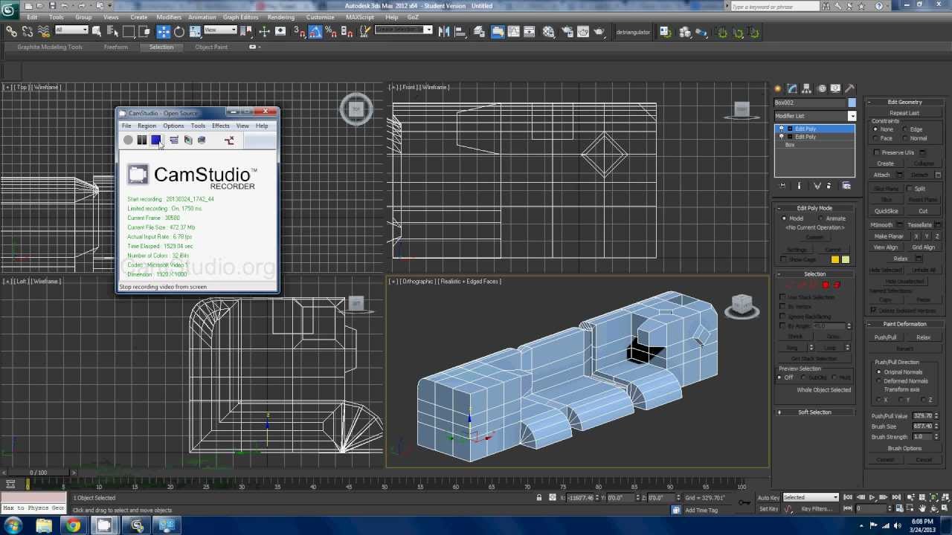Open the Curve Editor from the toolbar
Viewport: 952px width, 535px height.
[x=514, y=31]
